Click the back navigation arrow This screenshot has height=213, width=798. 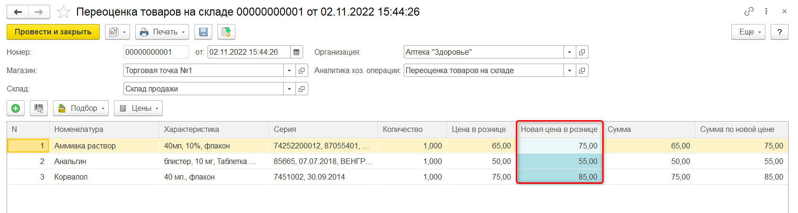[x=18, y=12]
